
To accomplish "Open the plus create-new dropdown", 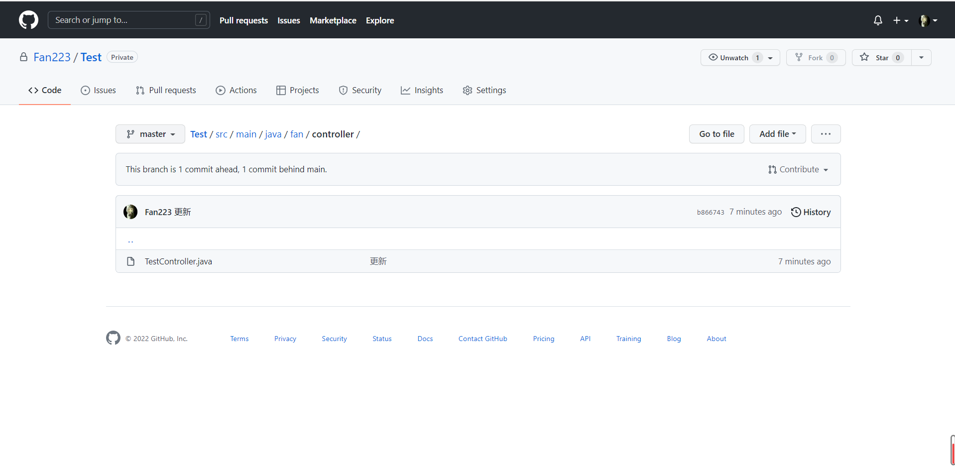I will pos(900,20).
